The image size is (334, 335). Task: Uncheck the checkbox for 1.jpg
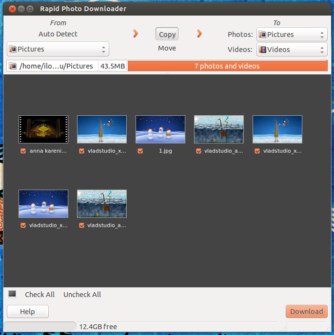click(140, 151)
